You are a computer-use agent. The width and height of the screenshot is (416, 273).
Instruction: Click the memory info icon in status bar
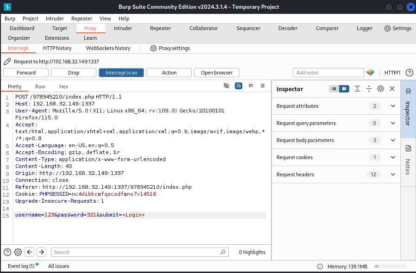320,267
